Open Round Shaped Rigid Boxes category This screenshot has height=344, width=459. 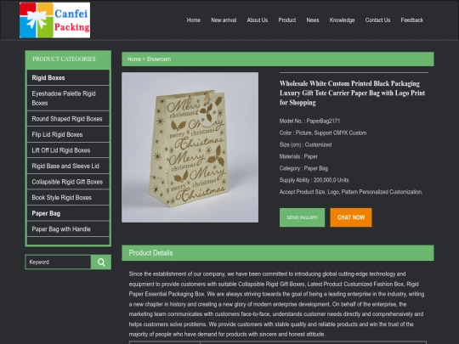68,119
